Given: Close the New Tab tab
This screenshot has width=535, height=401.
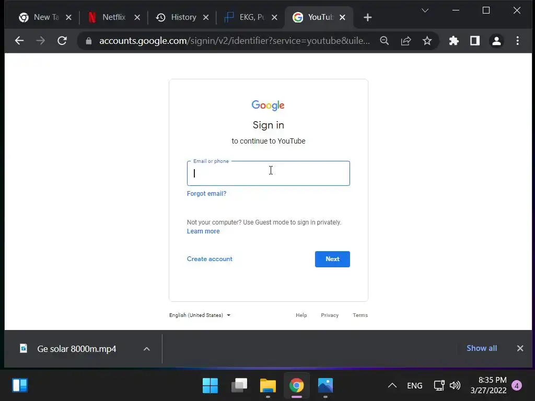Looking at the screenshot, I should click(68, 17).
